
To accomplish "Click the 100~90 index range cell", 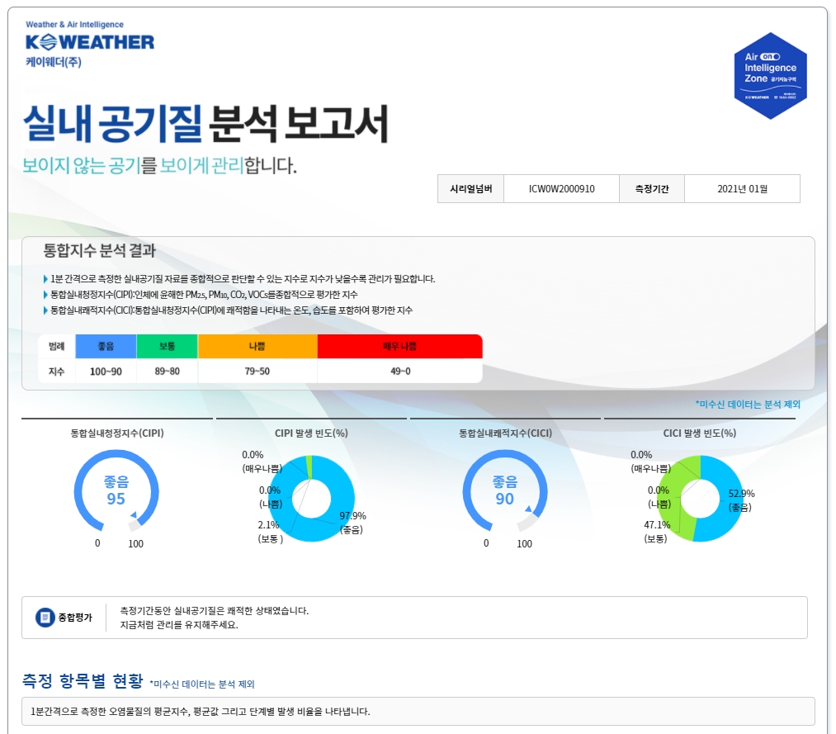I will pos(106,372).
